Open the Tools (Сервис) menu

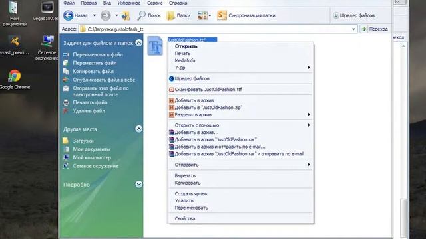[x=154, y=3]
